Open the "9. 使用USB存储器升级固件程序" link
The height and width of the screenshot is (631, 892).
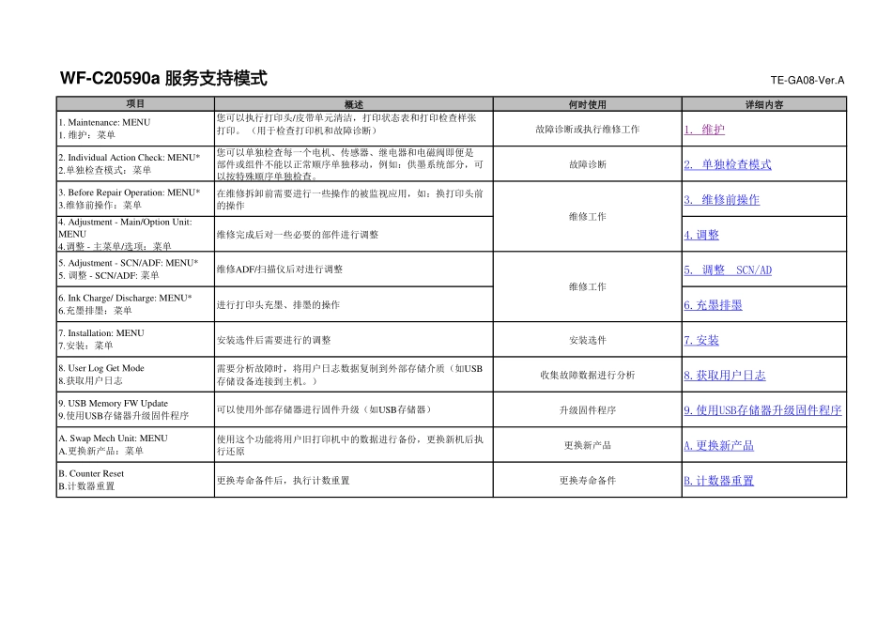point(762,409)
